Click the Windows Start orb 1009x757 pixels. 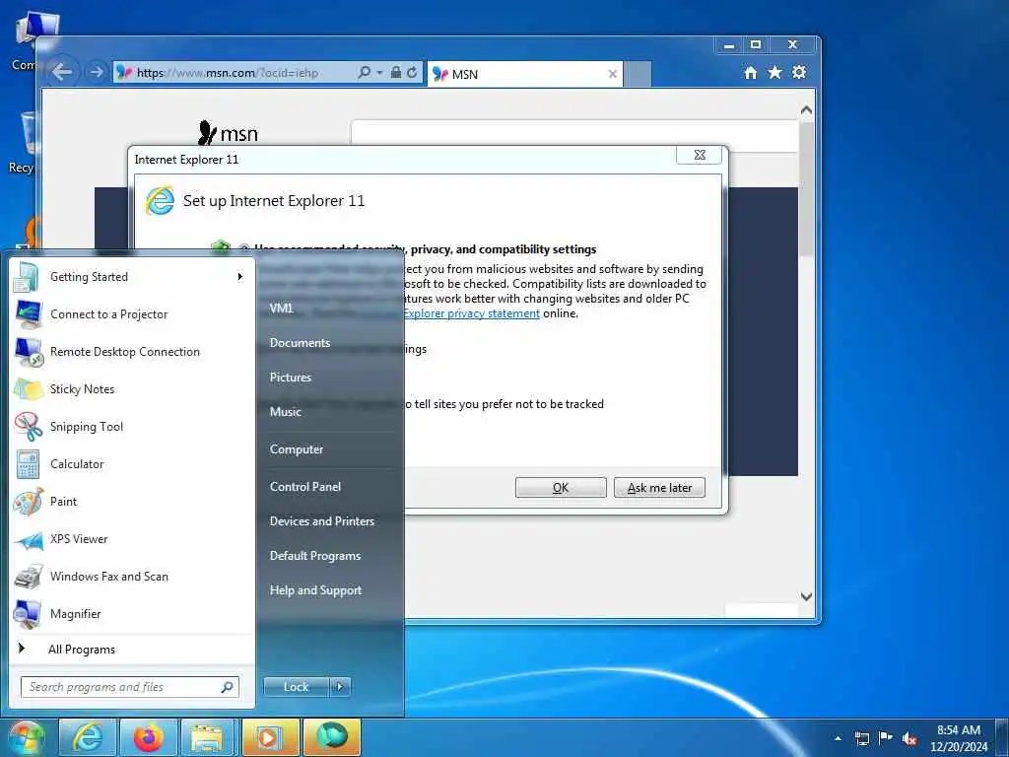27,737
